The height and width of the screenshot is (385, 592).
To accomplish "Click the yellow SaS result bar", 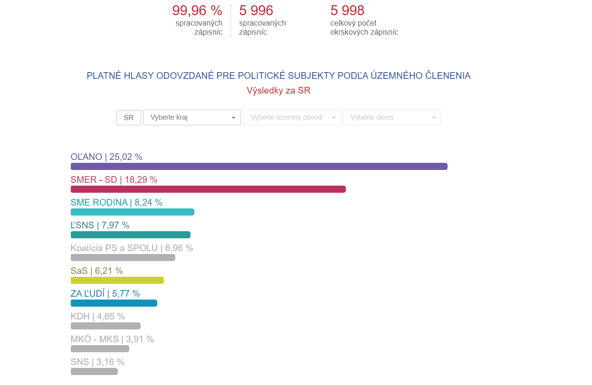I will [117, 280].
